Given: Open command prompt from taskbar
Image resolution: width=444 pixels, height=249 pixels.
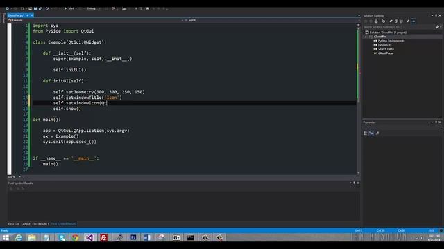Looking at the screenshot, I should point(191,238).
